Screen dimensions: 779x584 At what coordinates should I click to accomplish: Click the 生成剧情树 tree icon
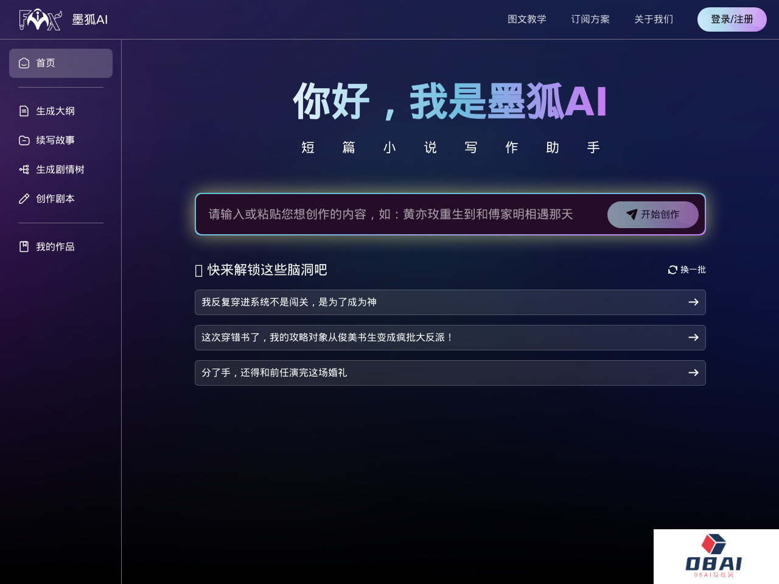tap(24, 170)
